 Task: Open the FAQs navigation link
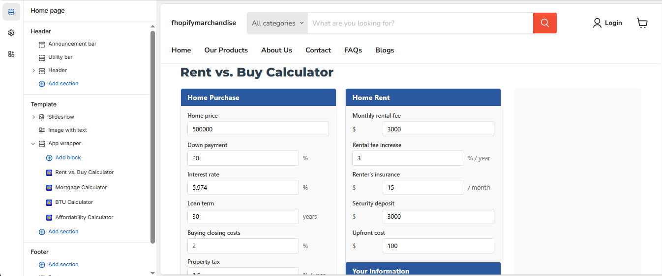pyautogui.click(x=353, y=50)
